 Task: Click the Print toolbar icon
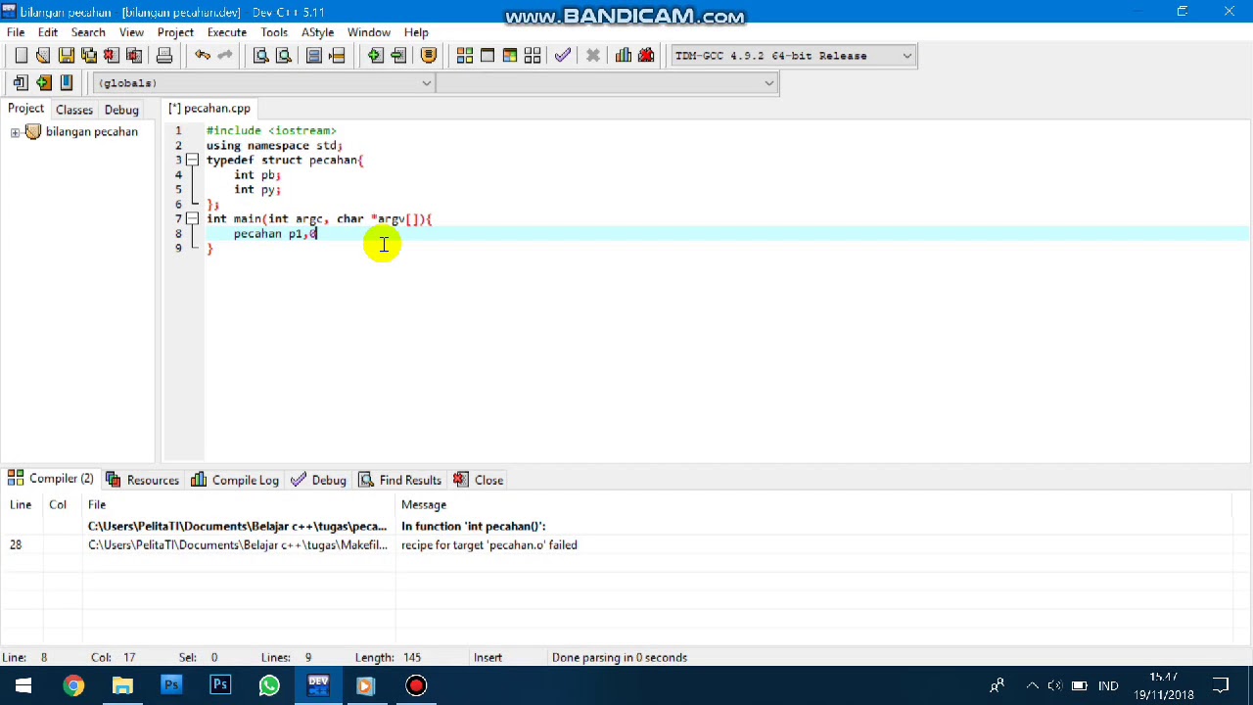click(164, 56)
